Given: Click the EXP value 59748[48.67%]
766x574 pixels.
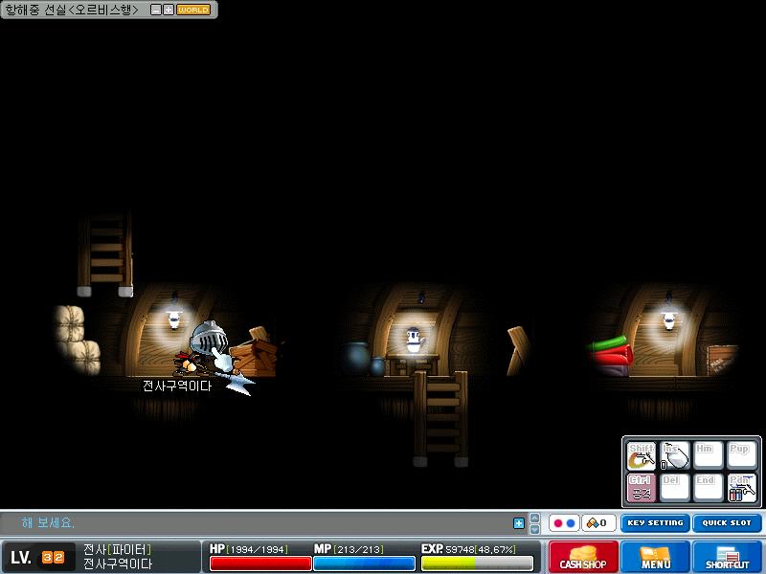Looking at the screenshot, I should point(481,549).
